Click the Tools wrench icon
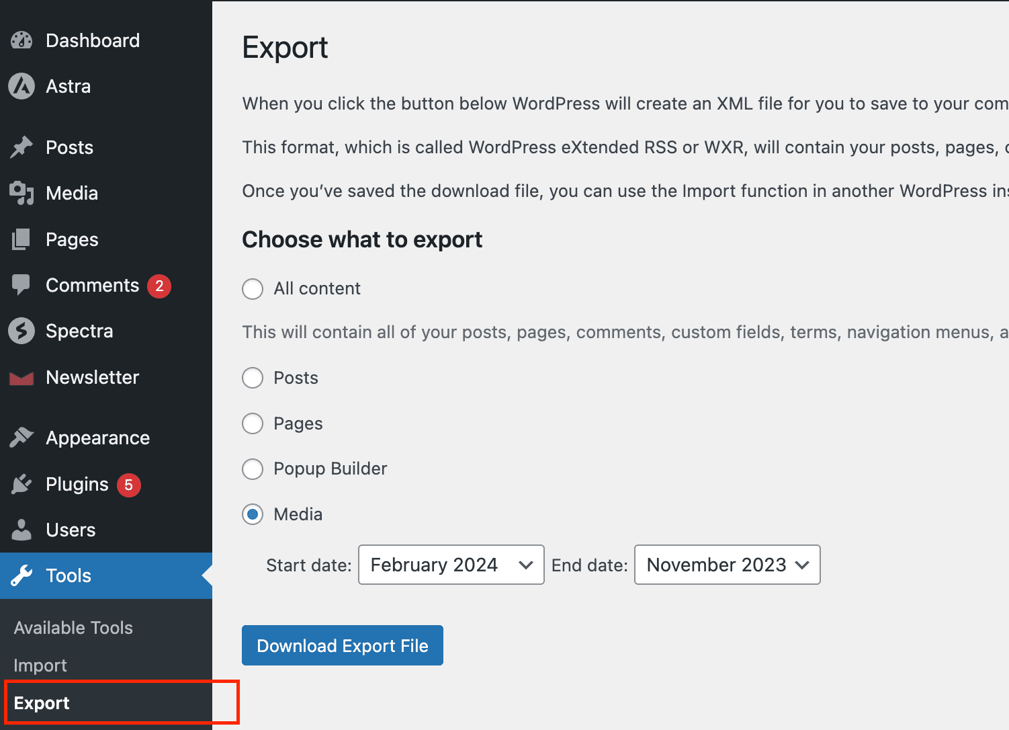 pos(21,575)
